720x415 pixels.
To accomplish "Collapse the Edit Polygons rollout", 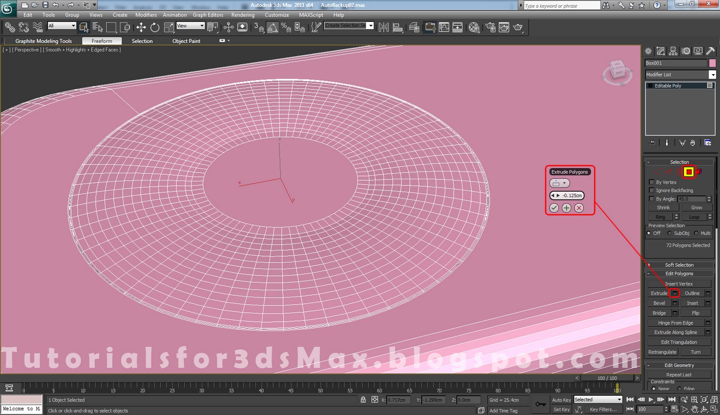I will tap(679, 274).
